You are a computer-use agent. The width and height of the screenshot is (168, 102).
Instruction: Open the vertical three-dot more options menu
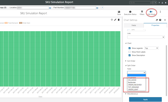(x=160, y=12)
